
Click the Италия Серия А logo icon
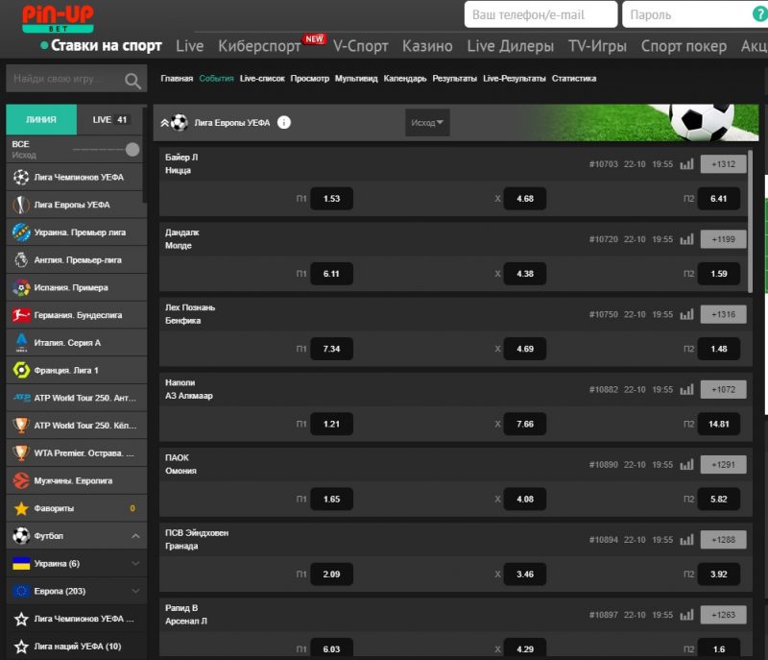(21, 343)
